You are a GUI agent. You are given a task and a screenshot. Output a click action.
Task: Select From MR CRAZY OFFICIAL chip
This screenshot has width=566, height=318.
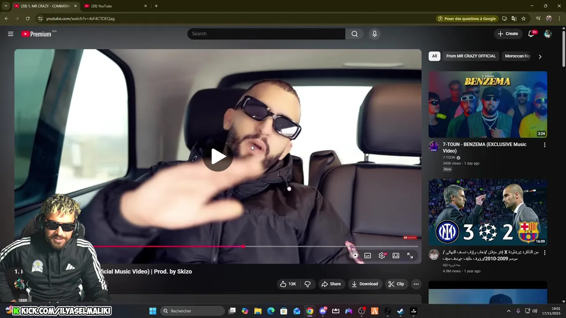pyautogui.click(x=471, y=56)
